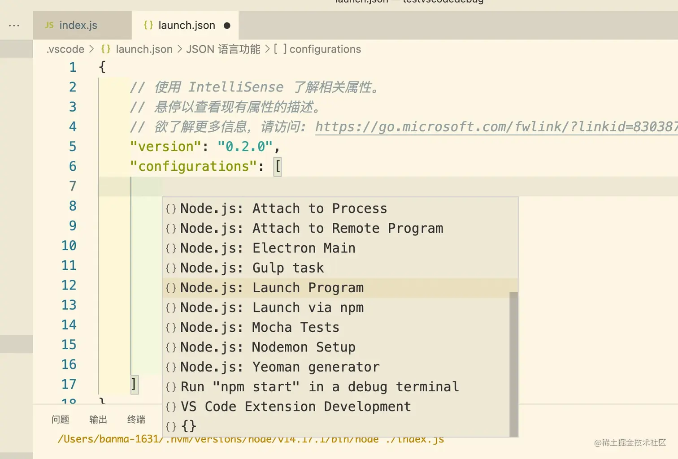678x459 pixels.
Task: Click the "version" key on line 5
Action: [x=165, y=147]
